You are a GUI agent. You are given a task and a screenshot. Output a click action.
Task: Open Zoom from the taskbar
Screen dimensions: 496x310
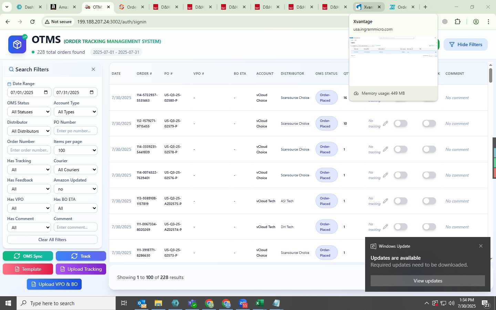coord(243,303)
